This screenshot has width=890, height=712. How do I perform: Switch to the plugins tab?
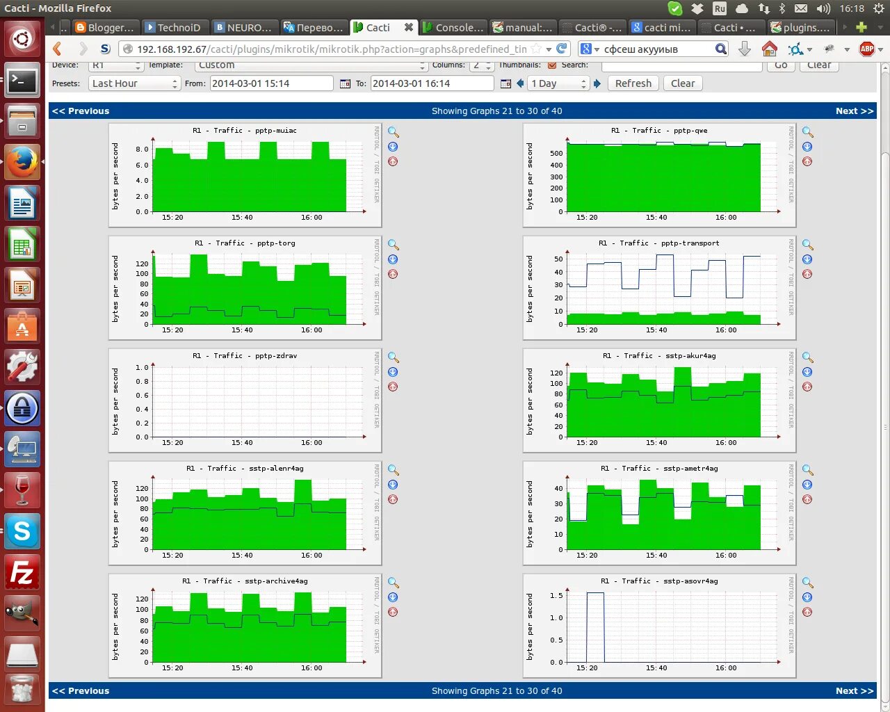pyautogui.click(x=800, y=27)
